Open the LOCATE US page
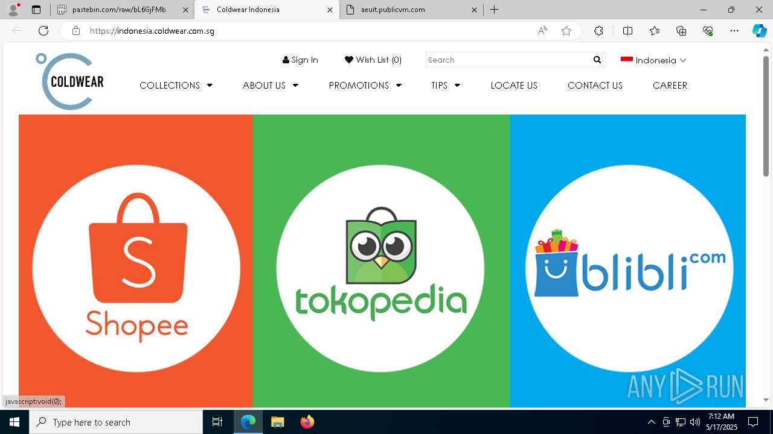Screen dimensions: 773x434 514,86
